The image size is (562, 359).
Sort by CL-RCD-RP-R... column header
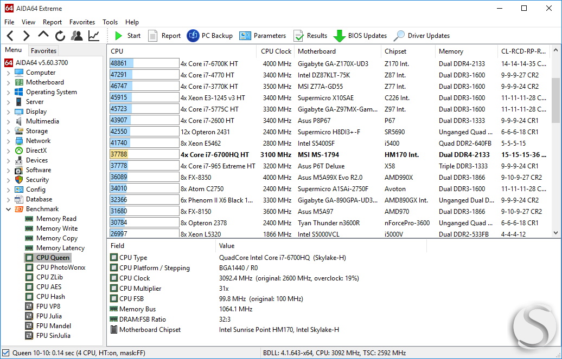click(x=523, y=51)
